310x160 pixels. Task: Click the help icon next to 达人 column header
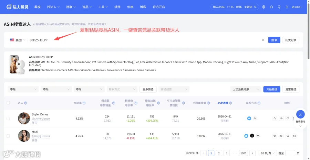tap(25, 103)
